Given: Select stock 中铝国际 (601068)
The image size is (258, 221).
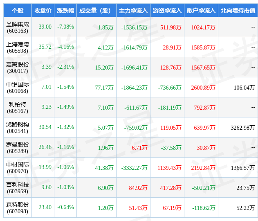Looking at the screenshot, I should tap(18, 88).
